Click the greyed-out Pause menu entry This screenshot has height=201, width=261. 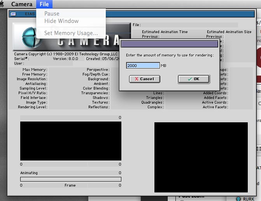52,14
